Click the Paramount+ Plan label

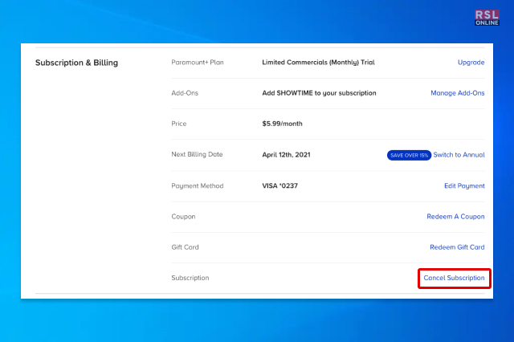click(x=198, y=63)
